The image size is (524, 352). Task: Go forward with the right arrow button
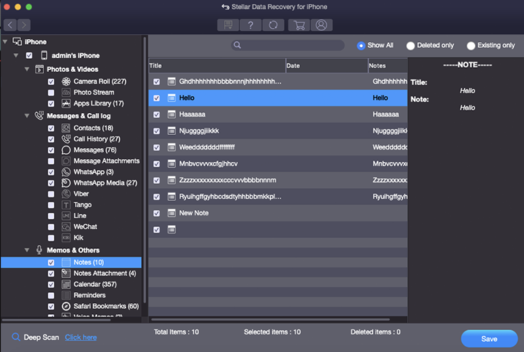[x=24, y=25]
